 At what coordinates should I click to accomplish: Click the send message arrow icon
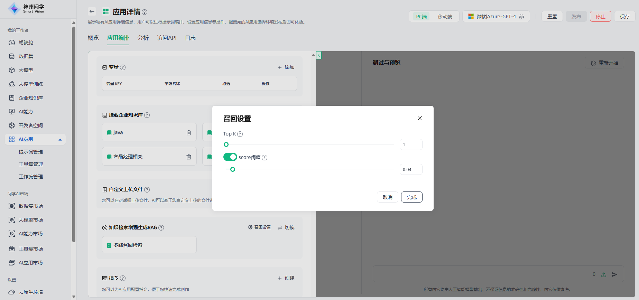point(614,274)
